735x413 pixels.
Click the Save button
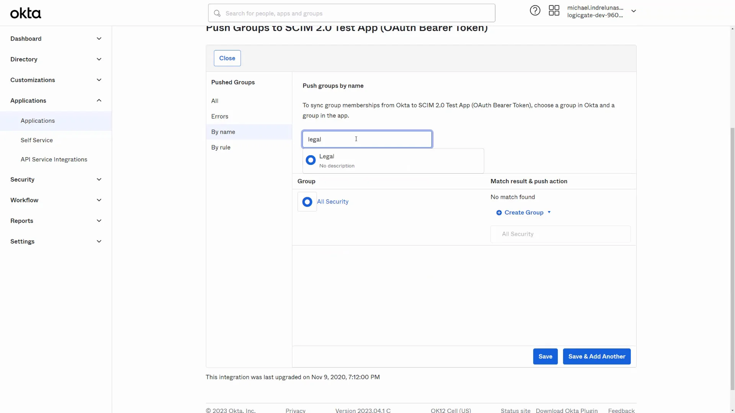click(x=545, y=356)
